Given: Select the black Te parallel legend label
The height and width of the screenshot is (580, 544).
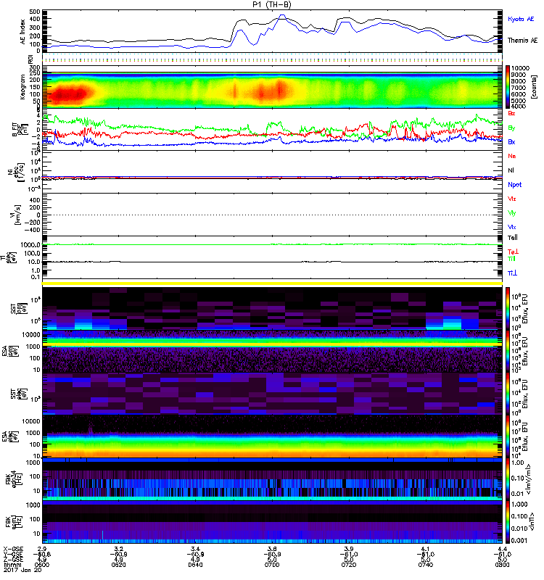Looking at the screenshot, I should tap(513, 238).
